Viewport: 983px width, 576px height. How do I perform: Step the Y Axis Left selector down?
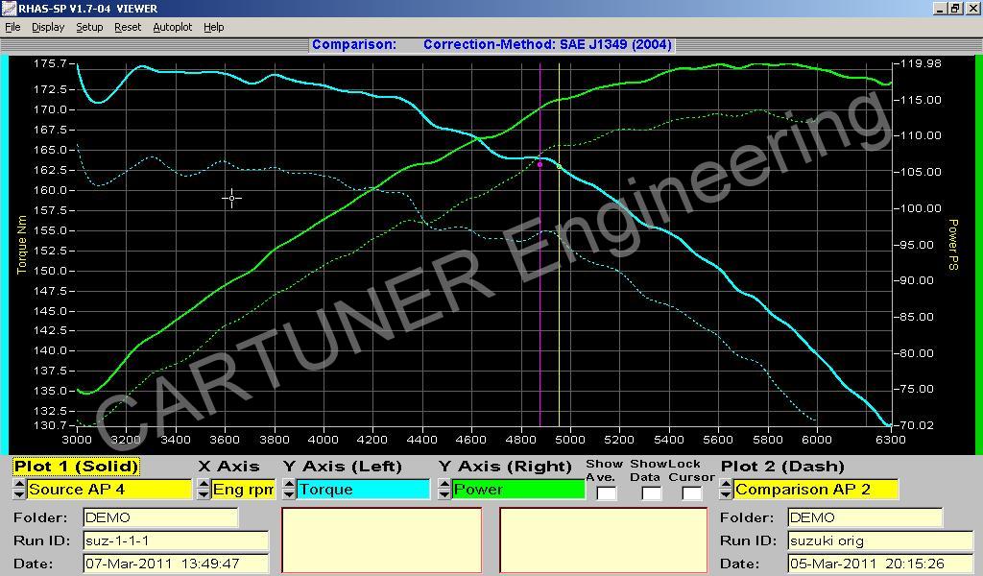pos(289,493)
